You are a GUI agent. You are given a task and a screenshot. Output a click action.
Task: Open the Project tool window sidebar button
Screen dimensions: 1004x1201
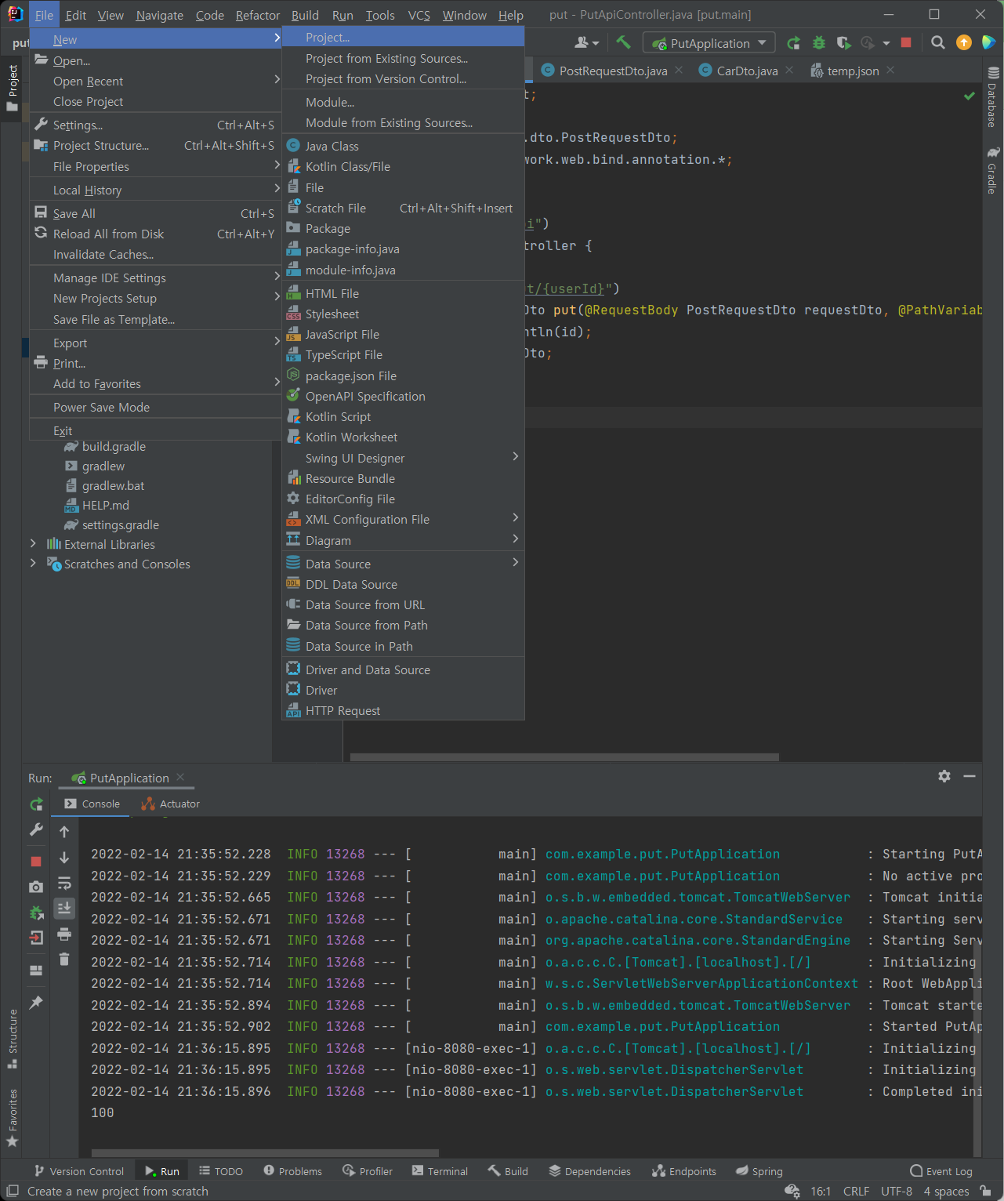12,87
